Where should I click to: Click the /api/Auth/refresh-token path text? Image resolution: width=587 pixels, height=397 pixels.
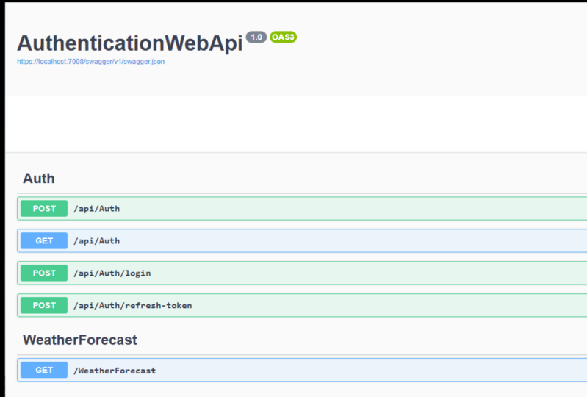tap(133, 305)
